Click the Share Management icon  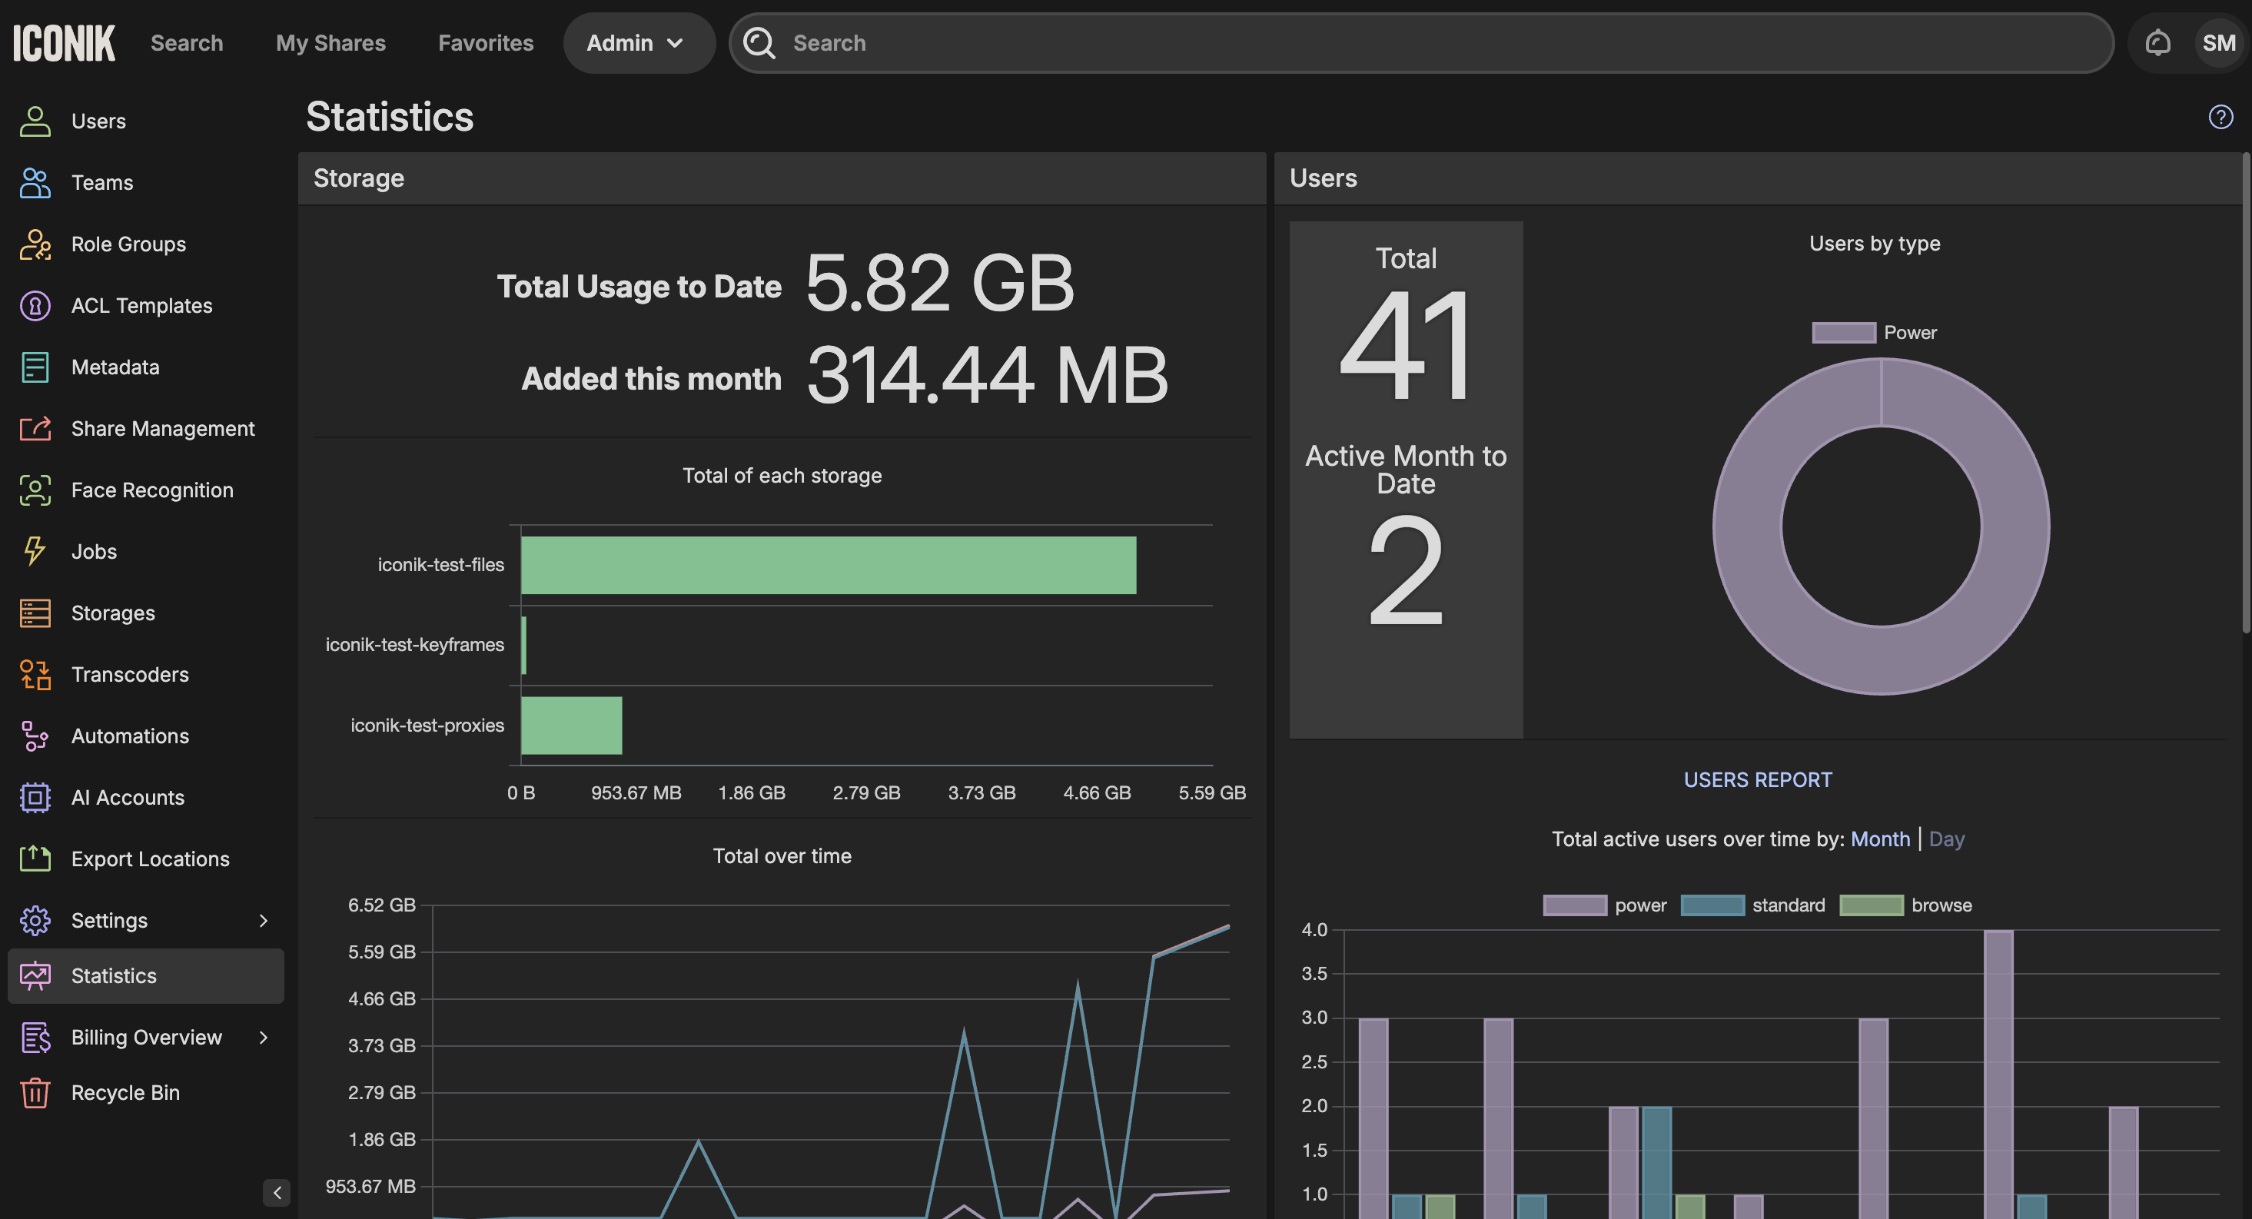tap(35, 428)
